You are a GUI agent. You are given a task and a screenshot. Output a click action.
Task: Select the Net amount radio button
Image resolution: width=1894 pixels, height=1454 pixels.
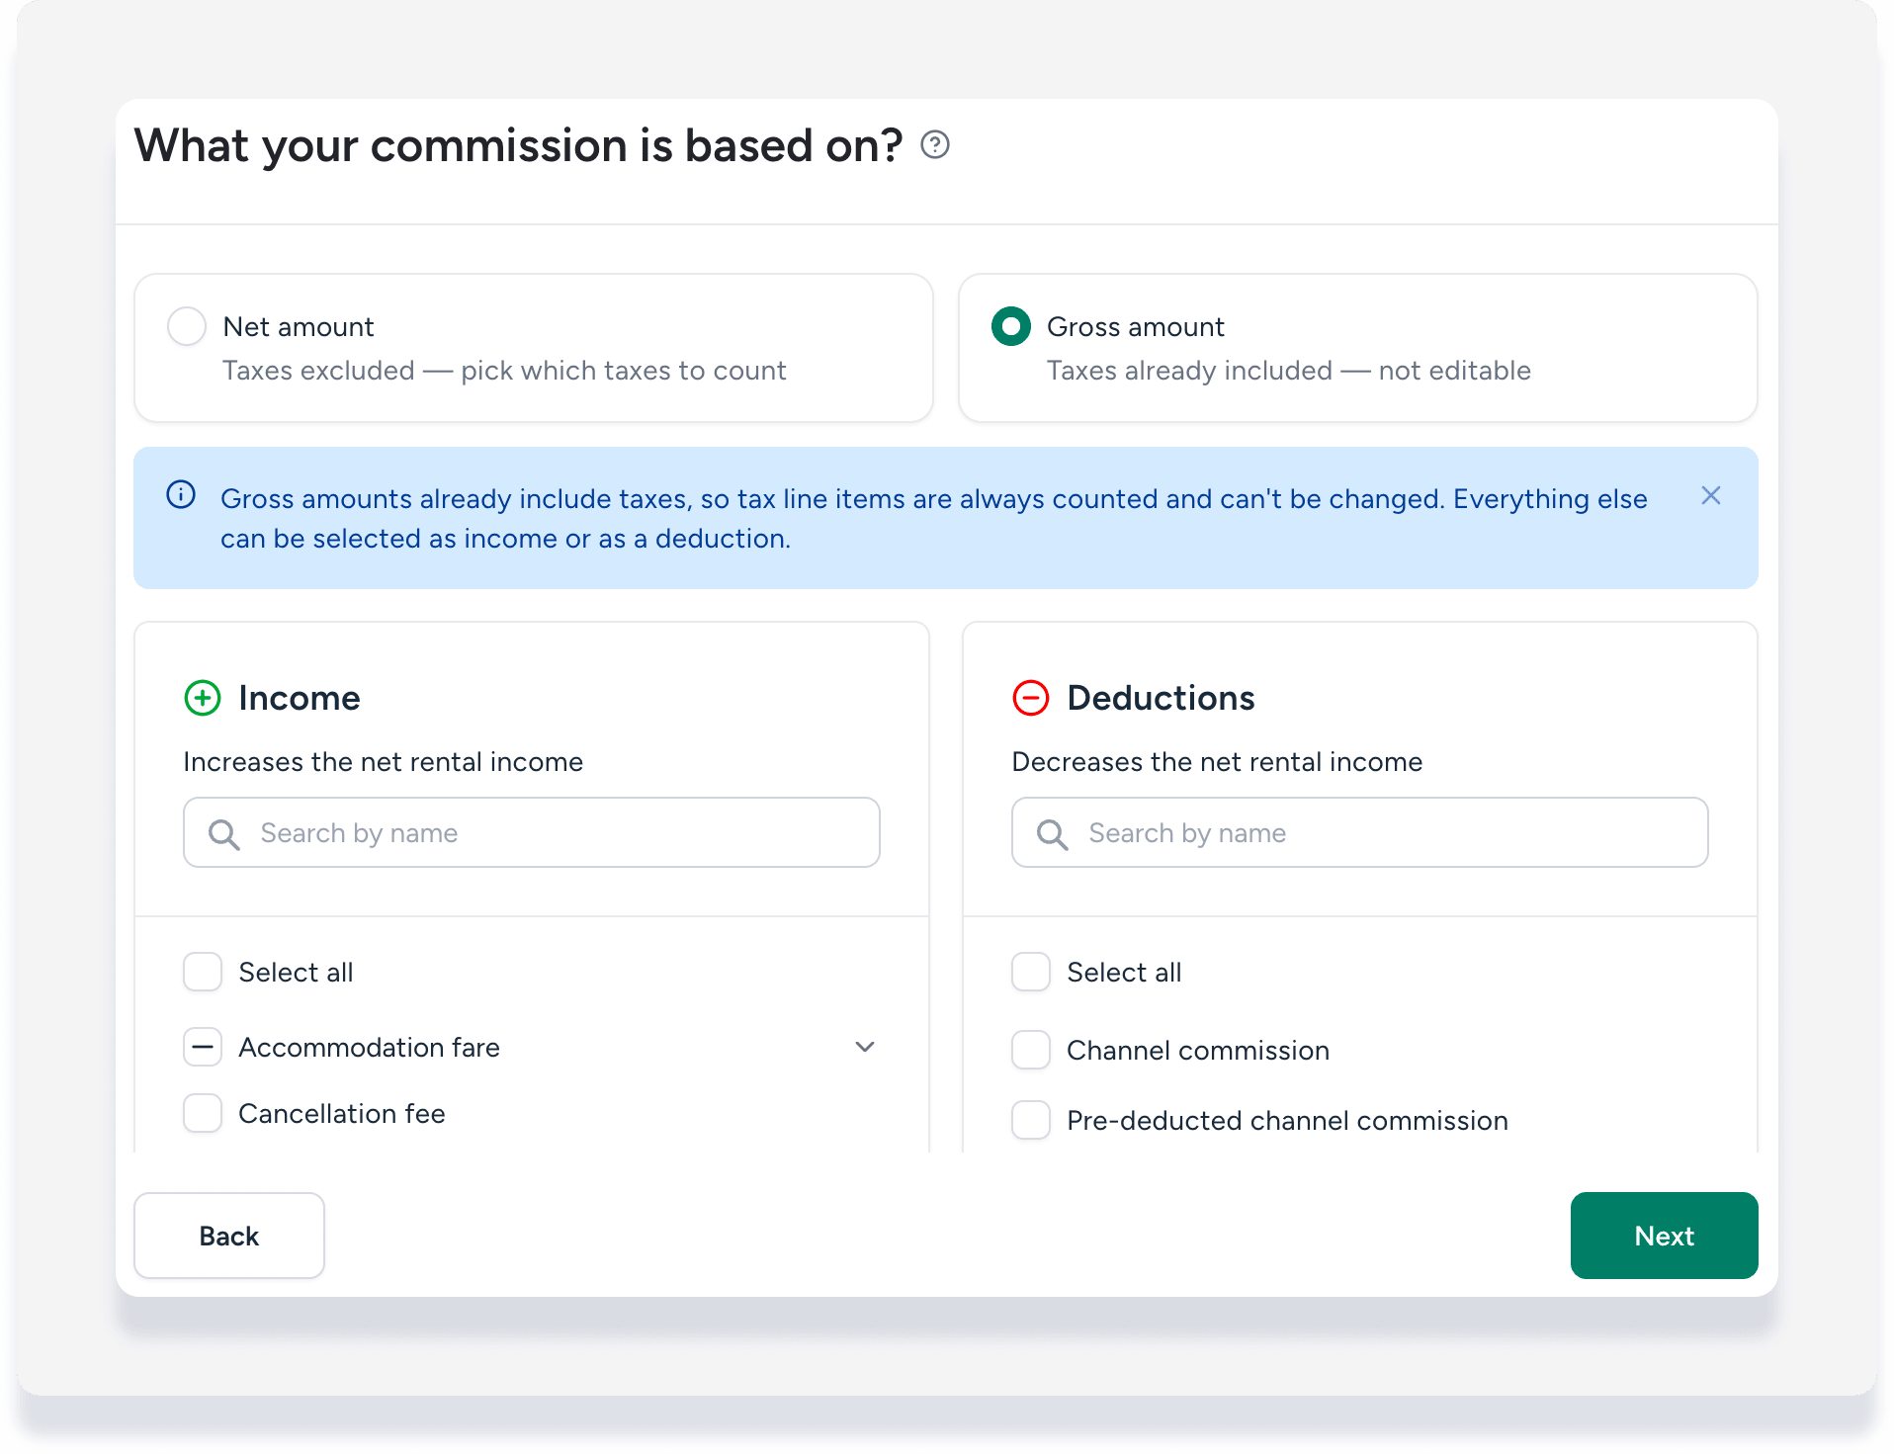[187, 326]
